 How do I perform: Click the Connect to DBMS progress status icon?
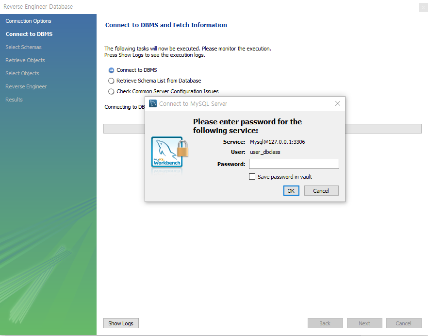[111, 70]
